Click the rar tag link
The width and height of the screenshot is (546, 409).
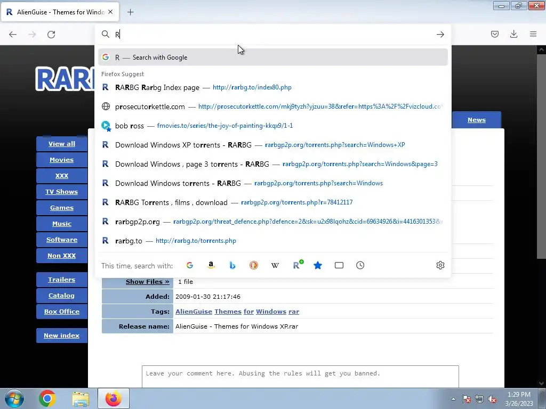[294, 312]
